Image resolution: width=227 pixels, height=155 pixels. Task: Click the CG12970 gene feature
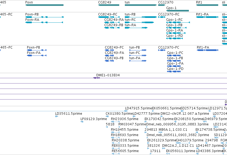click(162, 5)
